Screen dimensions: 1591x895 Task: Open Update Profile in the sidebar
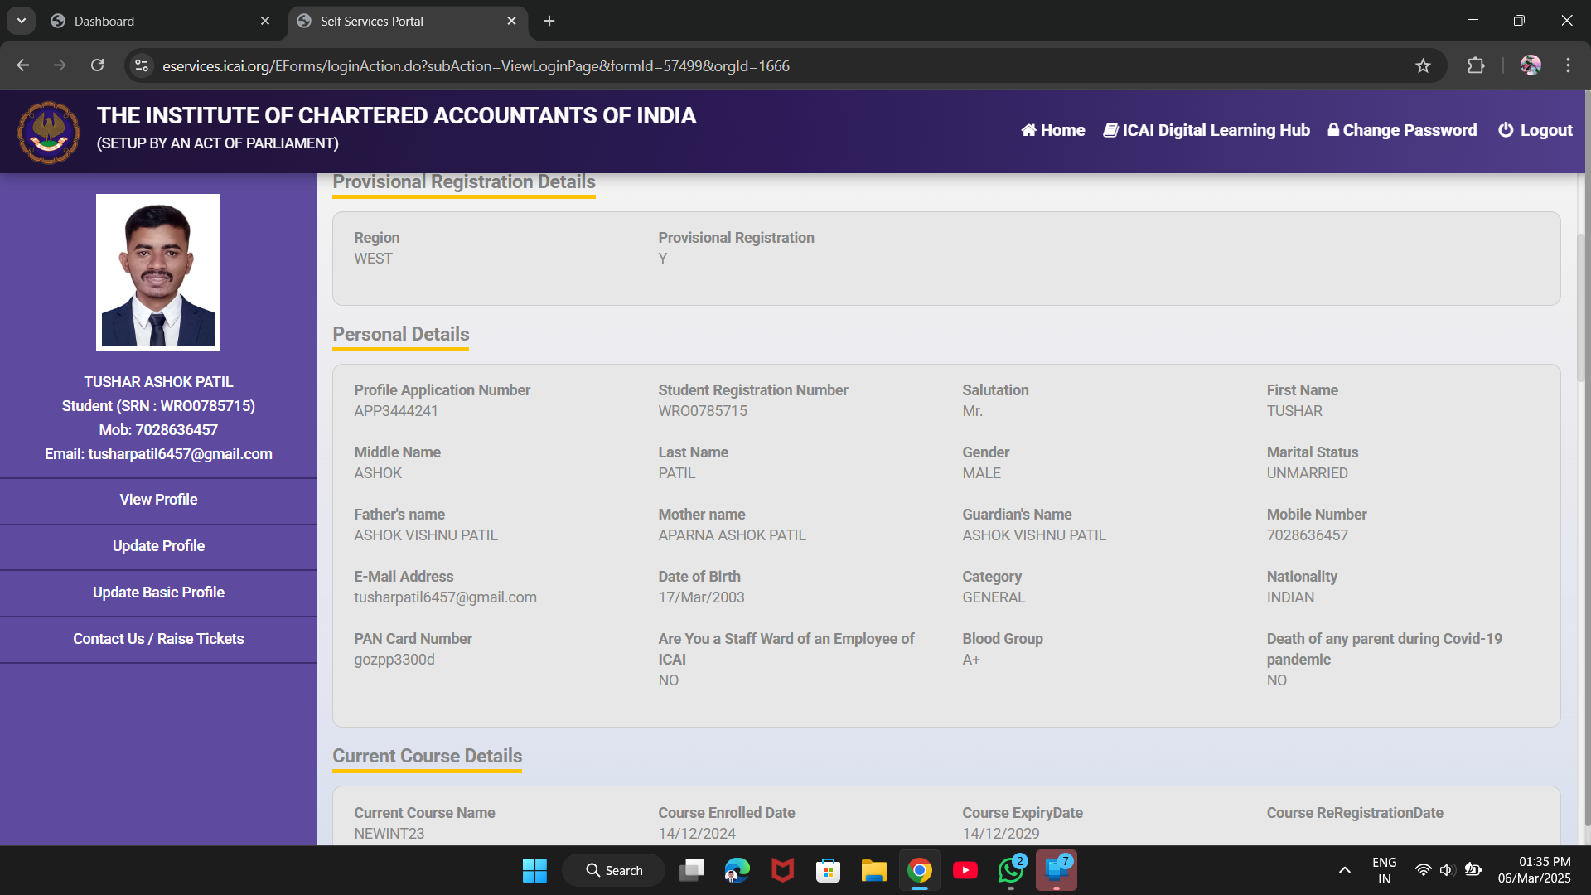click(158, 546)
